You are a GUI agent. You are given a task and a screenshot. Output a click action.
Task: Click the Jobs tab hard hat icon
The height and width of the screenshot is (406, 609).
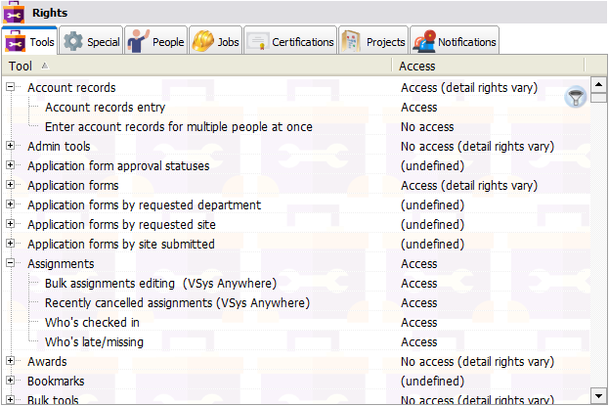pos(203,42)
